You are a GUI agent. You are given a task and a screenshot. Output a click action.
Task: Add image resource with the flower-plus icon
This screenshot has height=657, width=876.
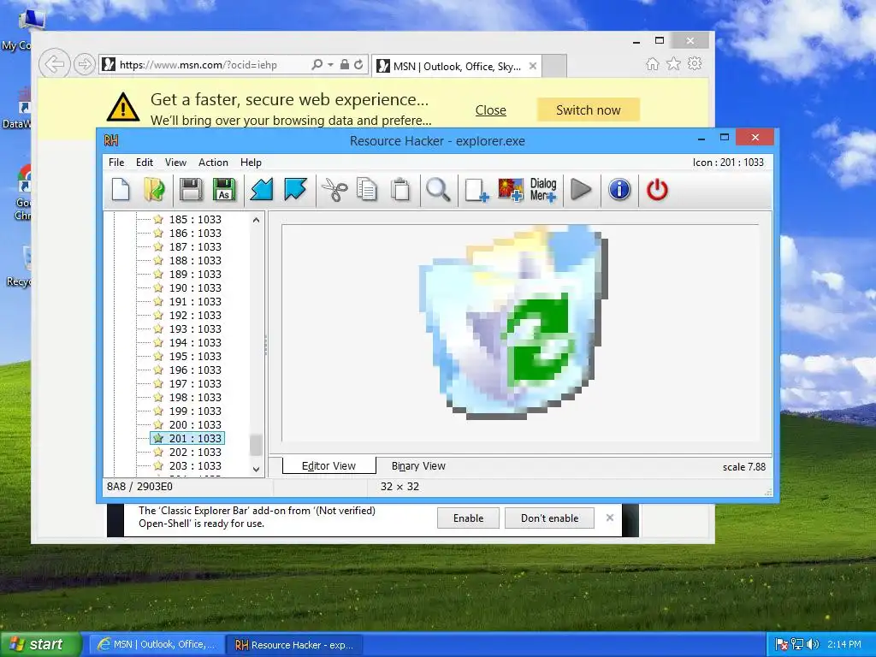coord(510,190)
